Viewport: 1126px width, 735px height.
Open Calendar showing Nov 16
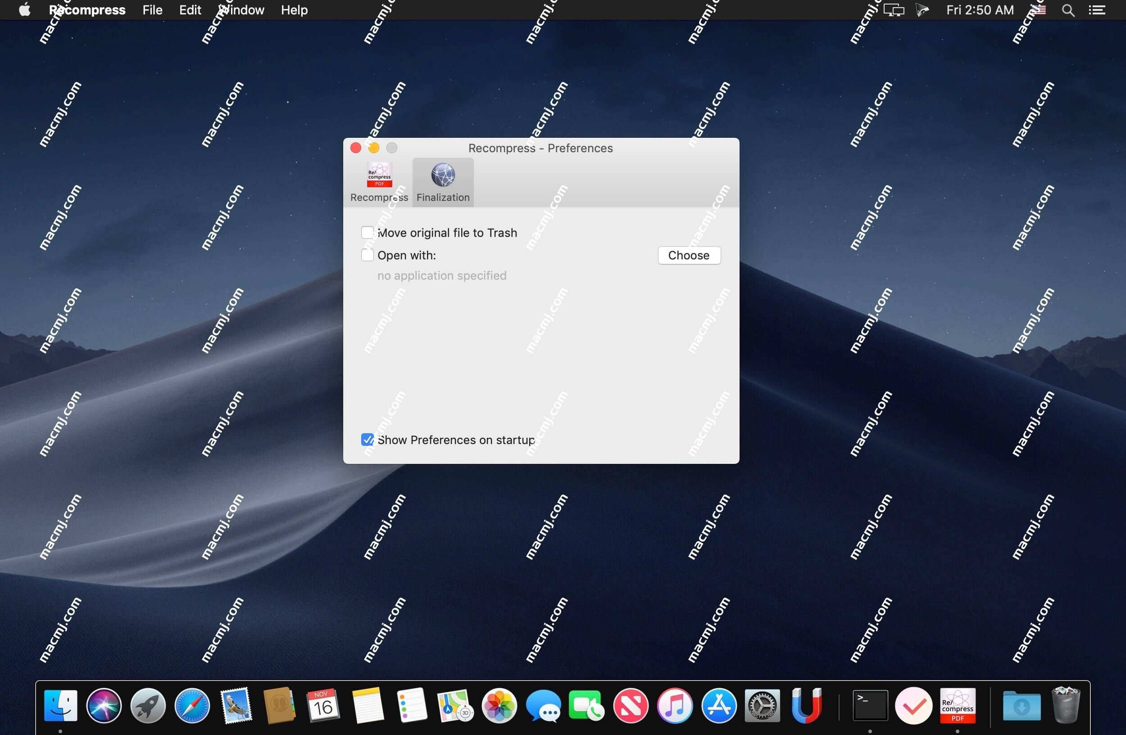pos(323,706)
